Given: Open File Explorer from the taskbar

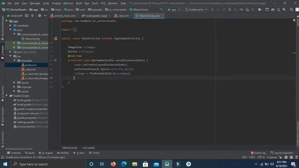Looking at the screenshot, I should pos(135,164).
